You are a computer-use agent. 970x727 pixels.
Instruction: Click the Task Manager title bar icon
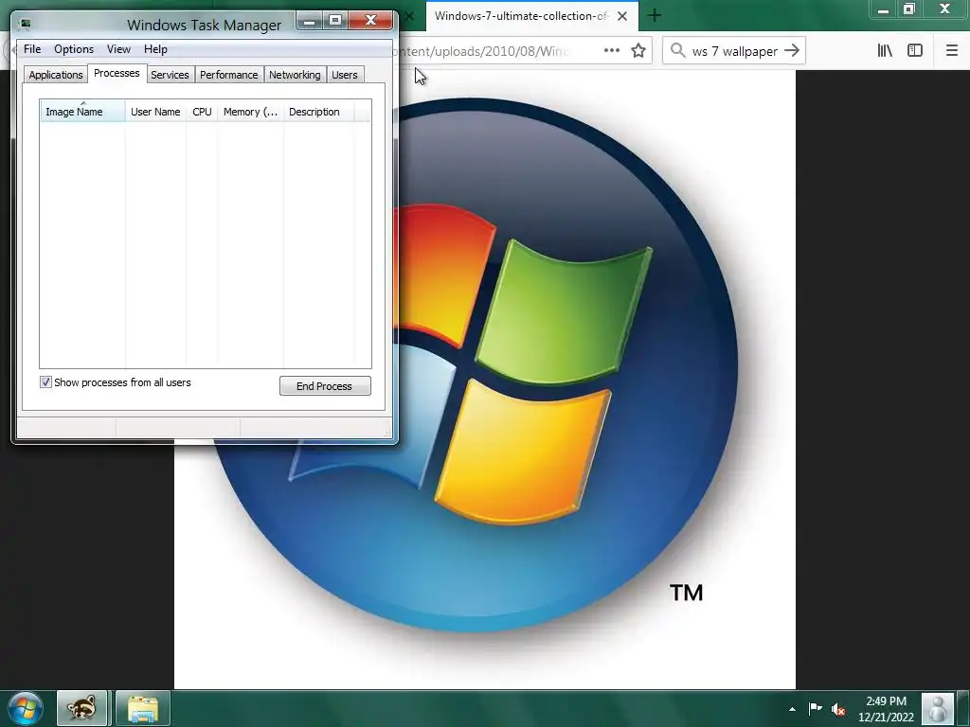pyautogui.click(x=25, y=24)
